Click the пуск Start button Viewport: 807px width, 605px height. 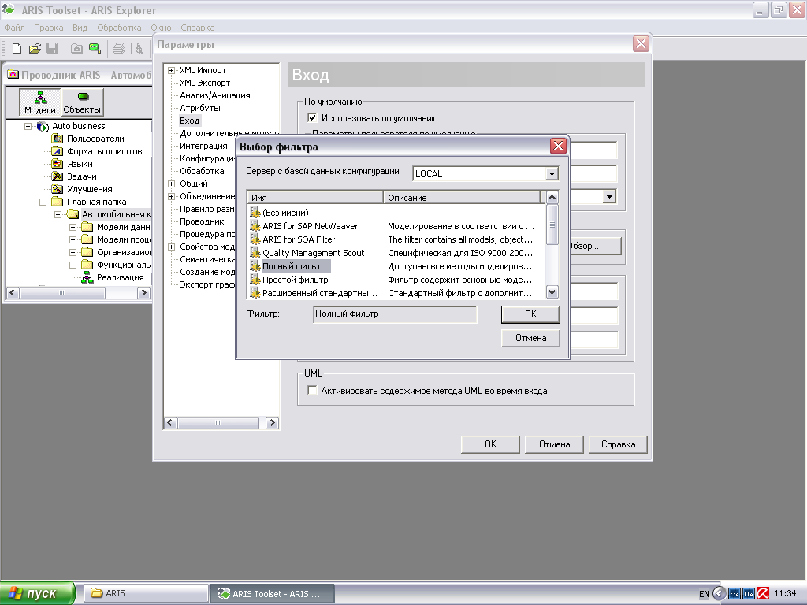38,593
